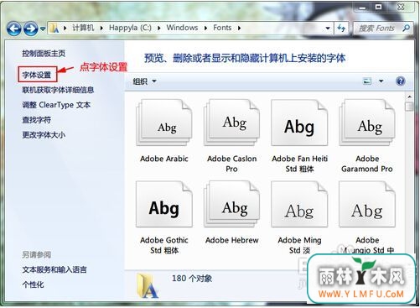This screenshot has height=308, width=420.
Task: Open 联机获取字体详细信息 link
Action: 58,90
